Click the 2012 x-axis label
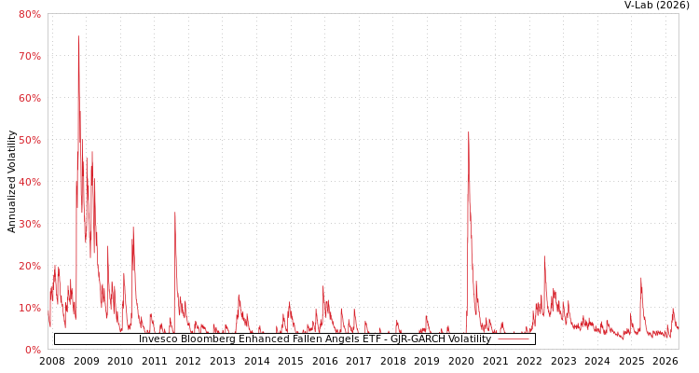 coord(188,361)
